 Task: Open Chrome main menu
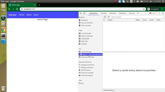(x=162, y=9)
